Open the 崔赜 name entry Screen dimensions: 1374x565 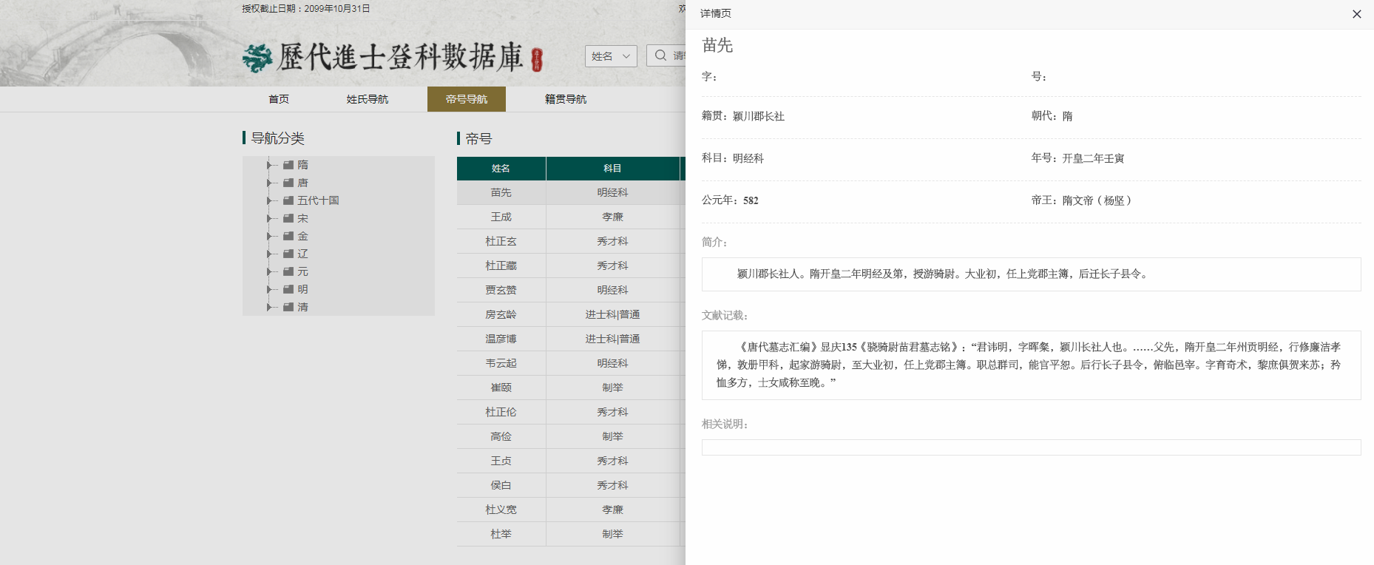501,388
